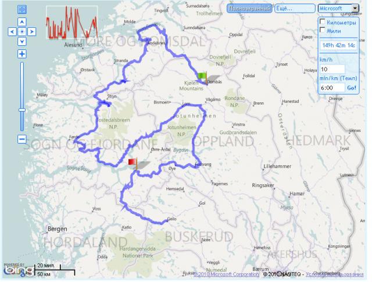372x282 pixels.
Task: Click the red finish flag marker
Action: point(132,162)
